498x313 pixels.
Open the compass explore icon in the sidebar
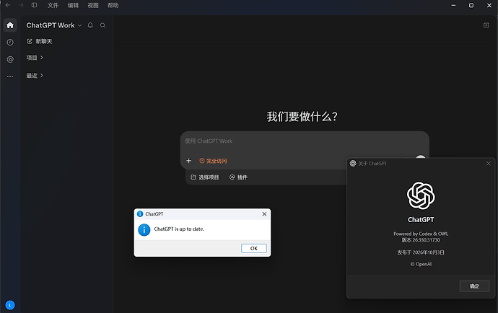pos(10,43)
